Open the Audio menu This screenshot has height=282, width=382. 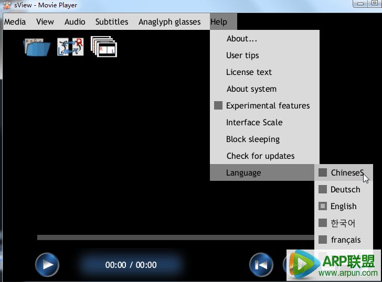[75, 21]
